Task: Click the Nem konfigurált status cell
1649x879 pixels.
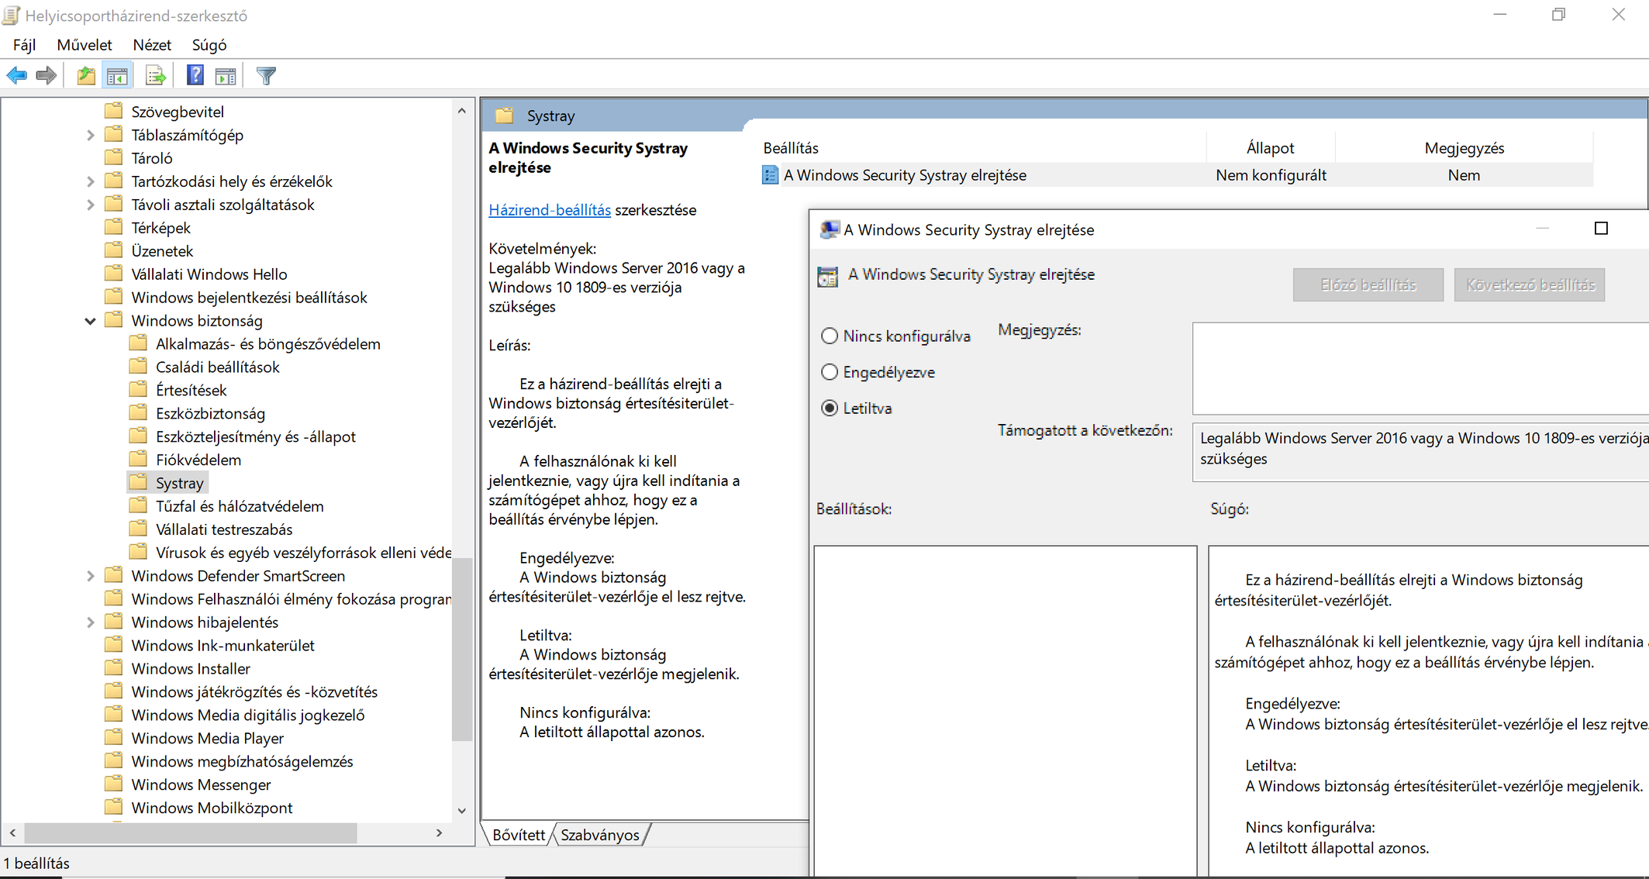Action: pyautogui.click(x=1271, y=175)
